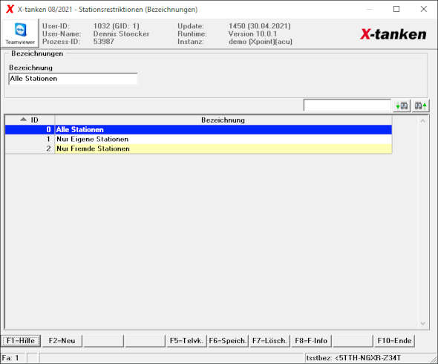Sort by the Bezeichnung column header
Viewport: 438px width, 364px height.
(223, 120)
